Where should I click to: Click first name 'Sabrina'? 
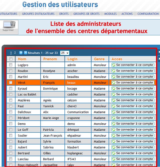[48, 147]
